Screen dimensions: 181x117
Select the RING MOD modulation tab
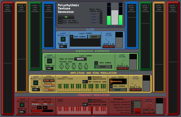point(49,81)
